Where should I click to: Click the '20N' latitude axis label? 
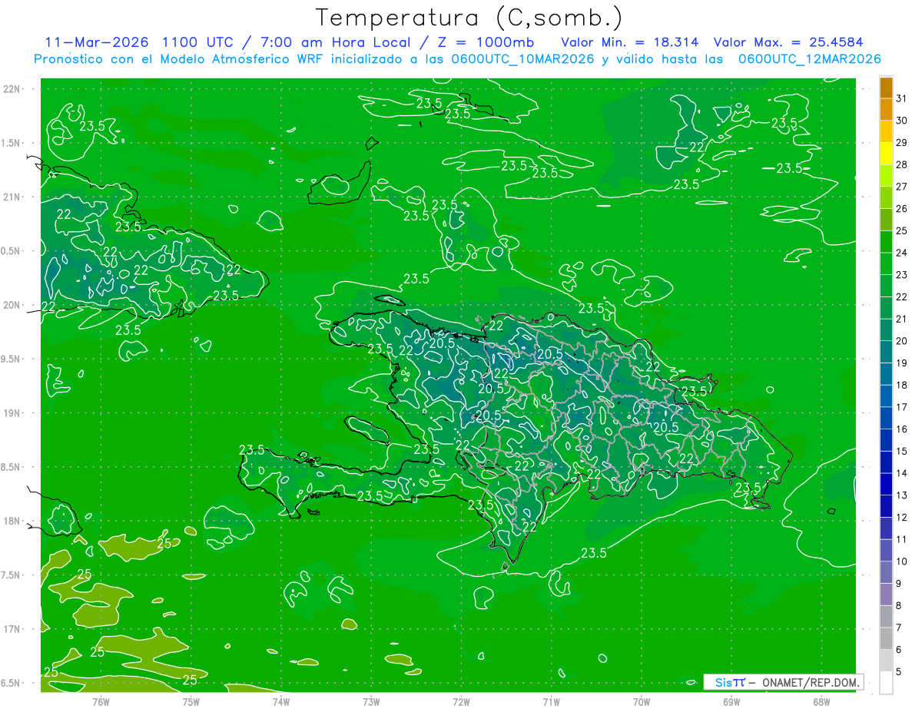point(13,305)
